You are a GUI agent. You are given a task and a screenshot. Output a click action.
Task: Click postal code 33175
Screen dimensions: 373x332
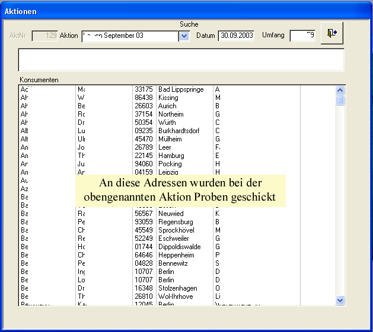pyautogui.click(x=144, y=89)
